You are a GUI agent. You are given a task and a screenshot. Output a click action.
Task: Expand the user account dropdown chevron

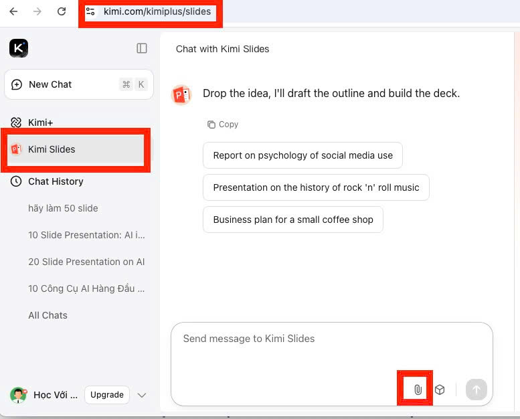point(142,395)
